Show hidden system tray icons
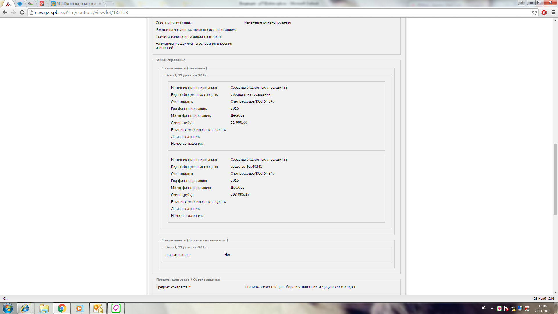The width and height of the screenshot is (558, 314). pos(492,308)
